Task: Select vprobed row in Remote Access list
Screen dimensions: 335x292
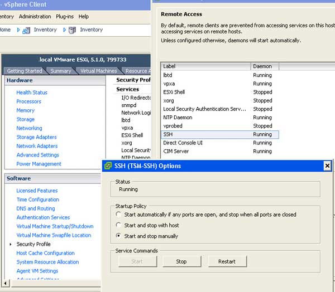Action: (220, 126)
